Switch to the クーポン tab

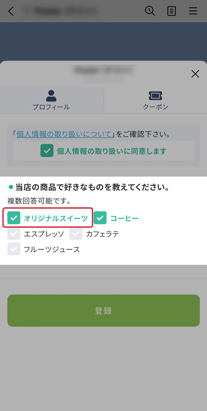156,107
